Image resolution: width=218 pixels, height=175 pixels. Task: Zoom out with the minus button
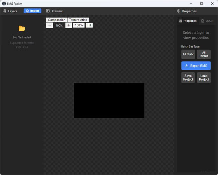50,25
